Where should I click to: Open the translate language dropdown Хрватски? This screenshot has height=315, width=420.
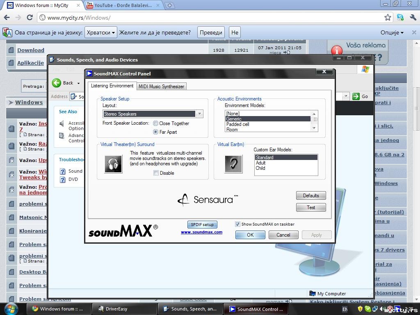pyautogui.click(x=101, y=32)
